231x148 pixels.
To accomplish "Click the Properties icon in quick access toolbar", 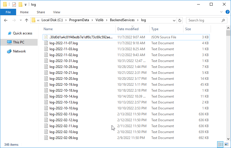I will tap(14, 5).
